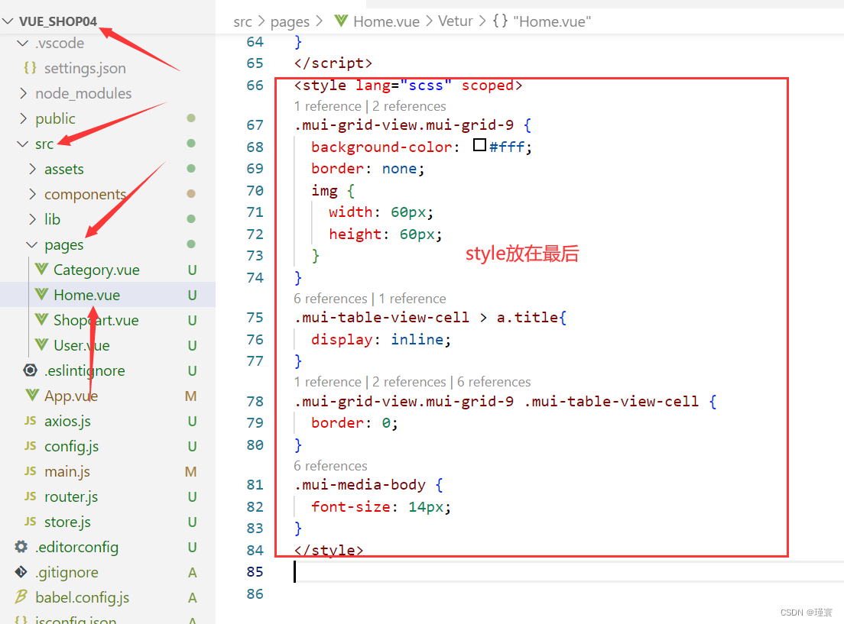Image resolution: width=844 pixels, height=624 pixels.
Task: Click the .mui-media-body selector text
Action: 359,485
